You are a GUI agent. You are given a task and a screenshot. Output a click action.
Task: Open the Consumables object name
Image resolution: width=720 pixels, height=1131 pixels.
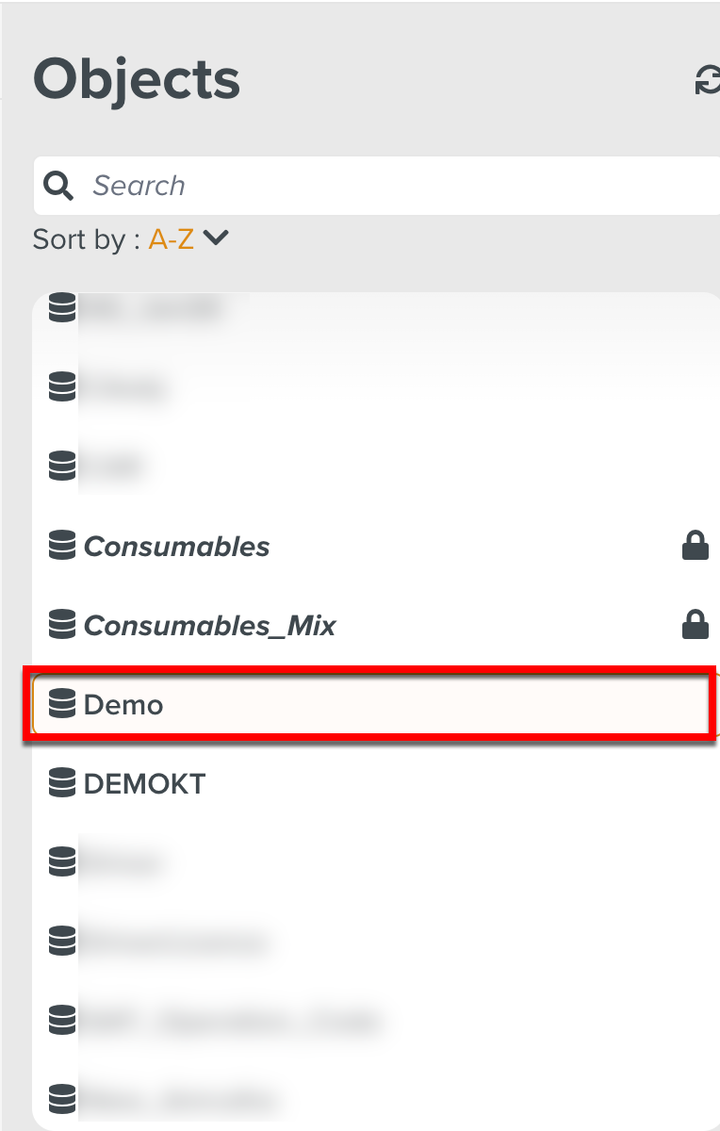click(177, 547)
